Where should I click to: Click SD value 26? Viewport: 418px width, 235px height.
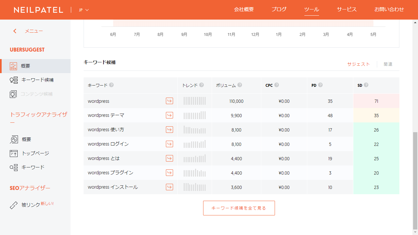[x=376, y=130]
